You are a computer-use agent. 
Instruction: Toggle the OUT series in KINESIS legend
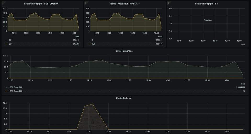[x=93, y=44]
